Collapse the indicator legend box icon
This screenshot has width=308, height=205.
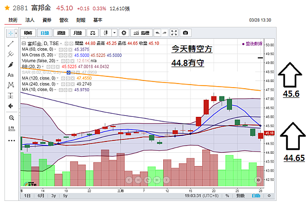(24, 44)
